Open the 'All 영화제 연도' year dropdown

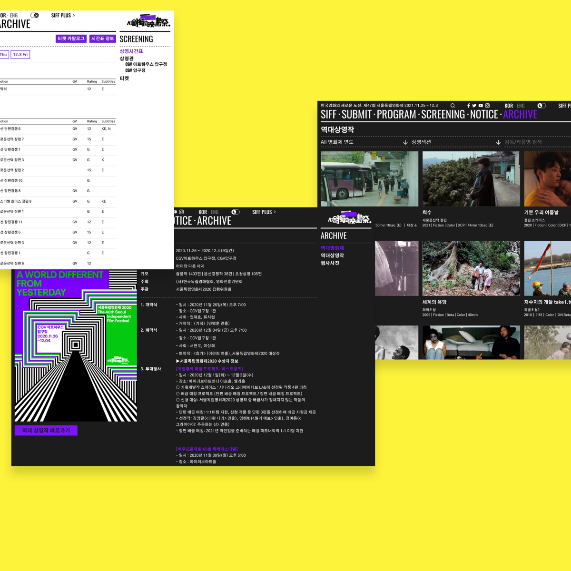(364, 142)
